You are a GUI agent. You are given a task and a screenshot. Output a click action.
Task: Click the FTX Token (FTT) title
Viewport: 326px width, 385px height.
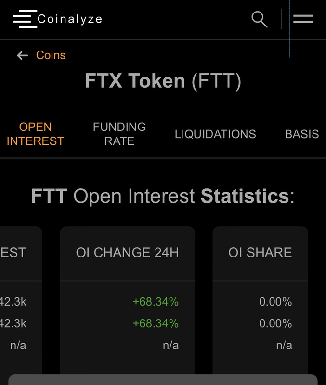tap(163, 81)
